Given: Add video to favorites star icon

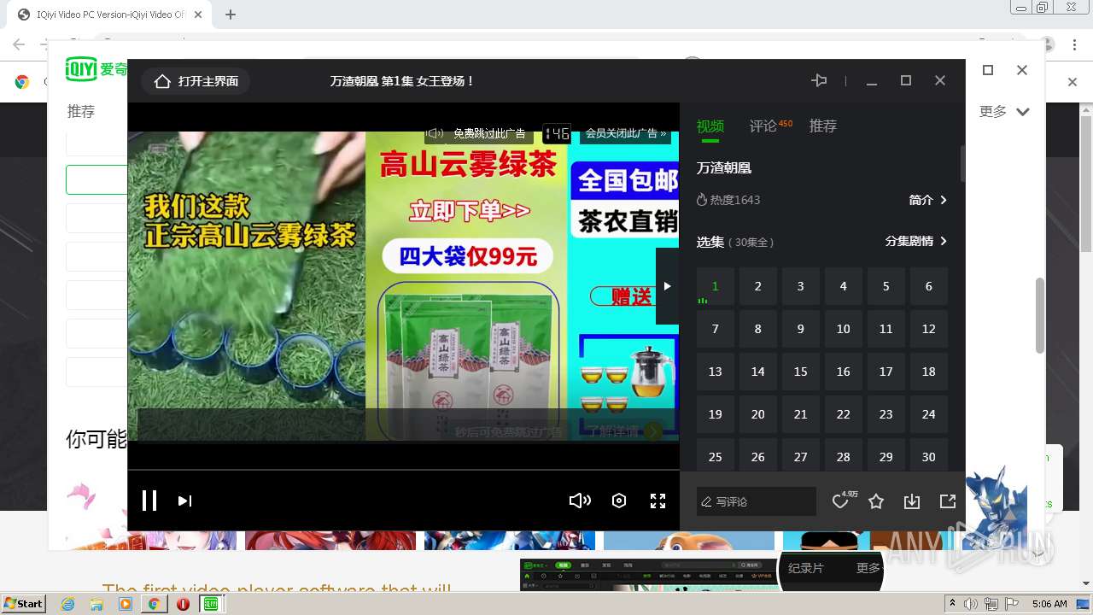Looking at the screenshot, I should (x=876, y=501).
